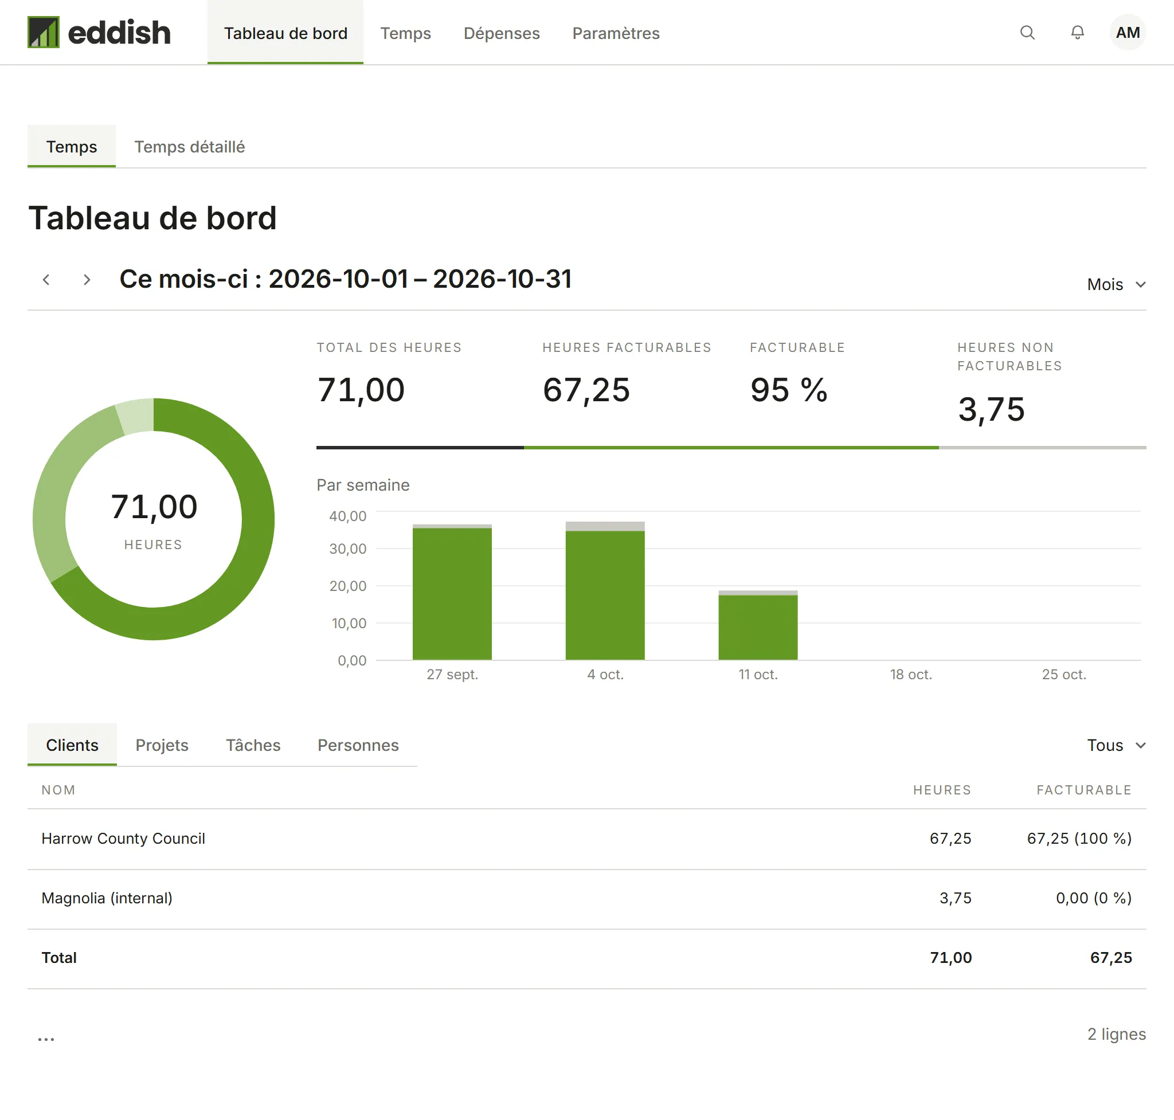Open the AM user avatar menu
The image size is (1174, 1120).
coord(1128,32)
